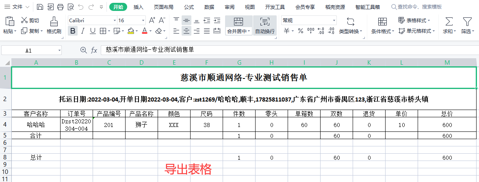Expand the number format 常规 dropdown

pyautogui.click(x=334, y=20)
